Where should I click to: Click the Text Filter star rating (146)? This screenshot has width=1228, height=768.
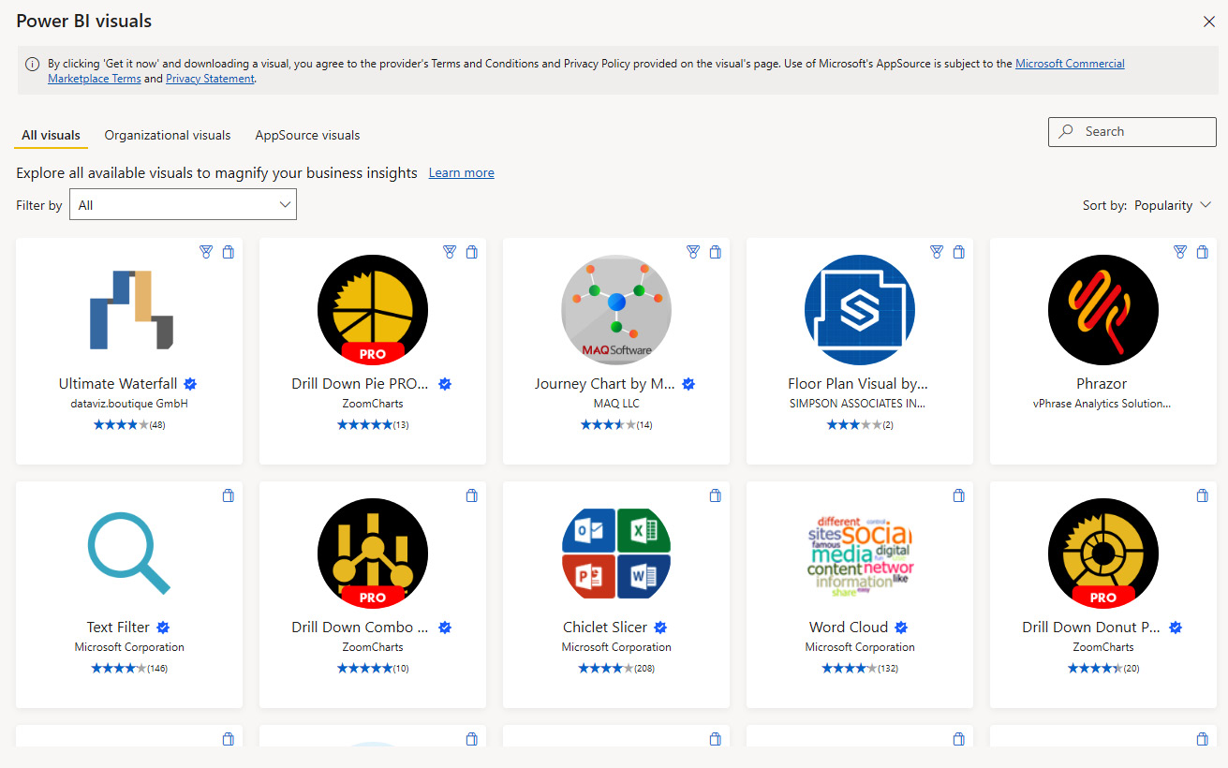(x=129, y=669)
